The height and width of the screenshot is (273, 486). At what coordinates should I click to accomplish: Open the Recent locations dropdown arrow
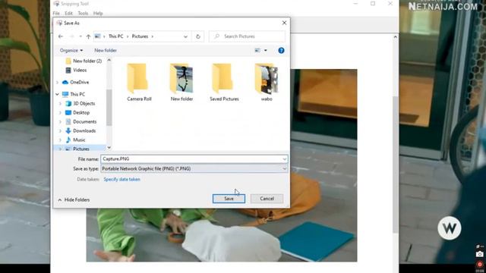(80, 36)
